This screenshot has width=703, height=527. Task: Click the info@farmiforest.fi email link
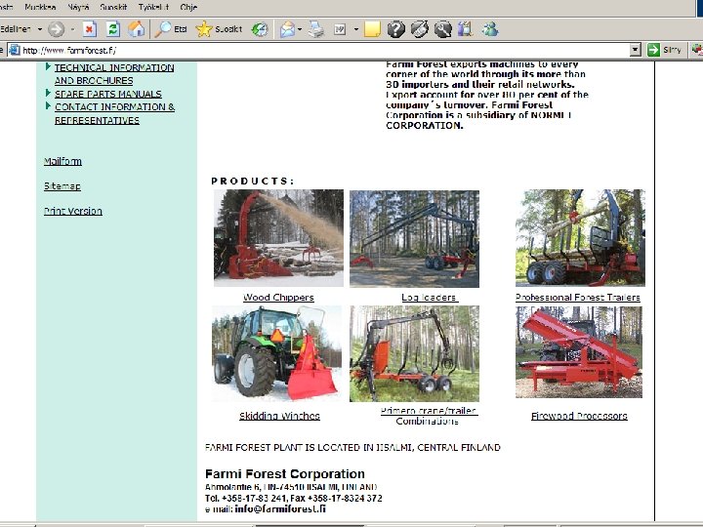point(280,509)
